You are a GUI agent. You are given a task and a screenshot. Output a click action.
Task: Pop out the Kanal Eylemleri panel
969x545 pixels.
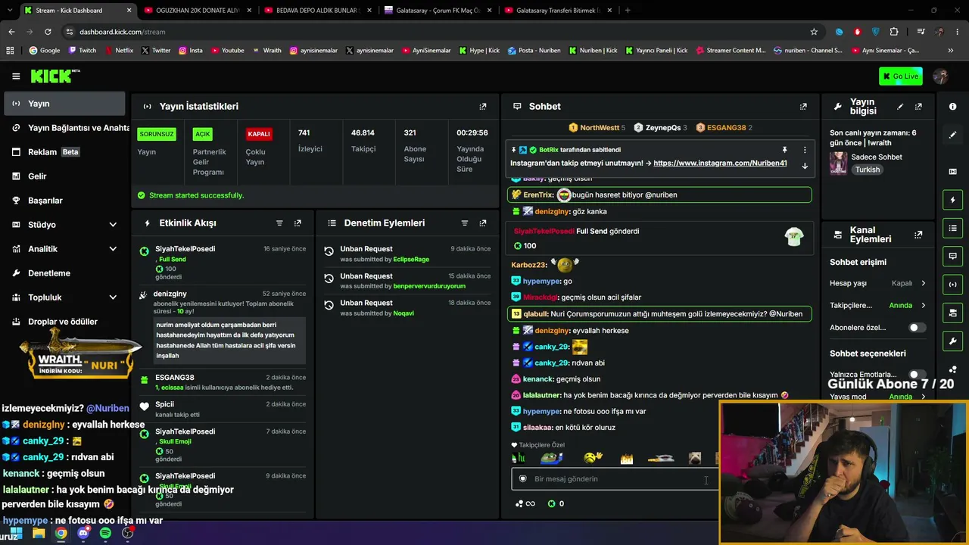(918, 235)
